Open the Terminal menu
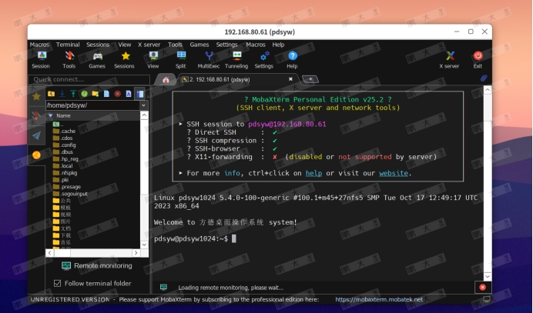 pos(68,45)
